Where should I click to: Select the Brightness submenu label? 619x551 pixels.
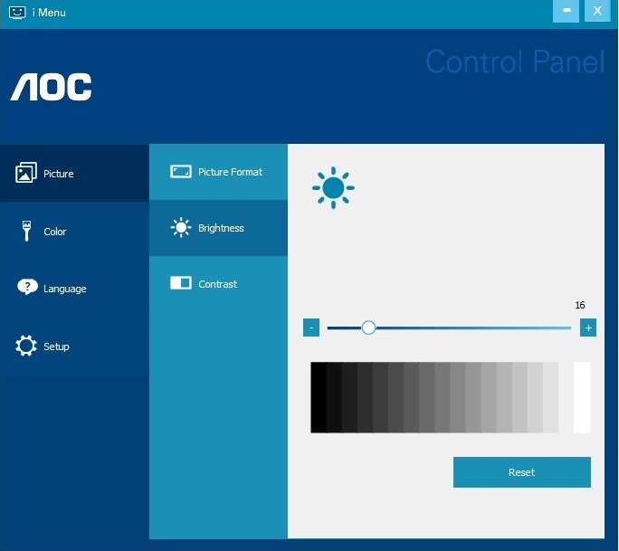(221, 228)
